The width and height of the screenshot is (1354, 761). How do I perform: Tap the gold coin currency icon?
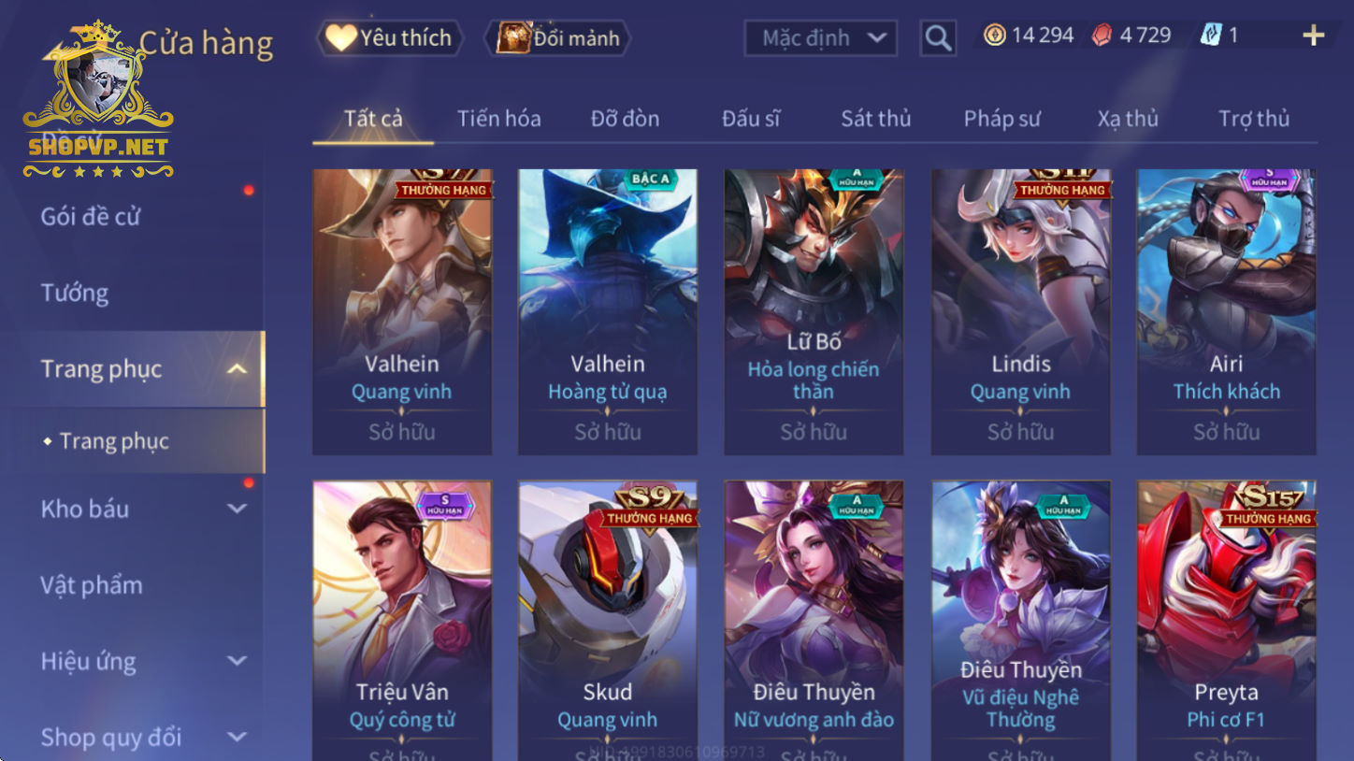tap(995, 36)
